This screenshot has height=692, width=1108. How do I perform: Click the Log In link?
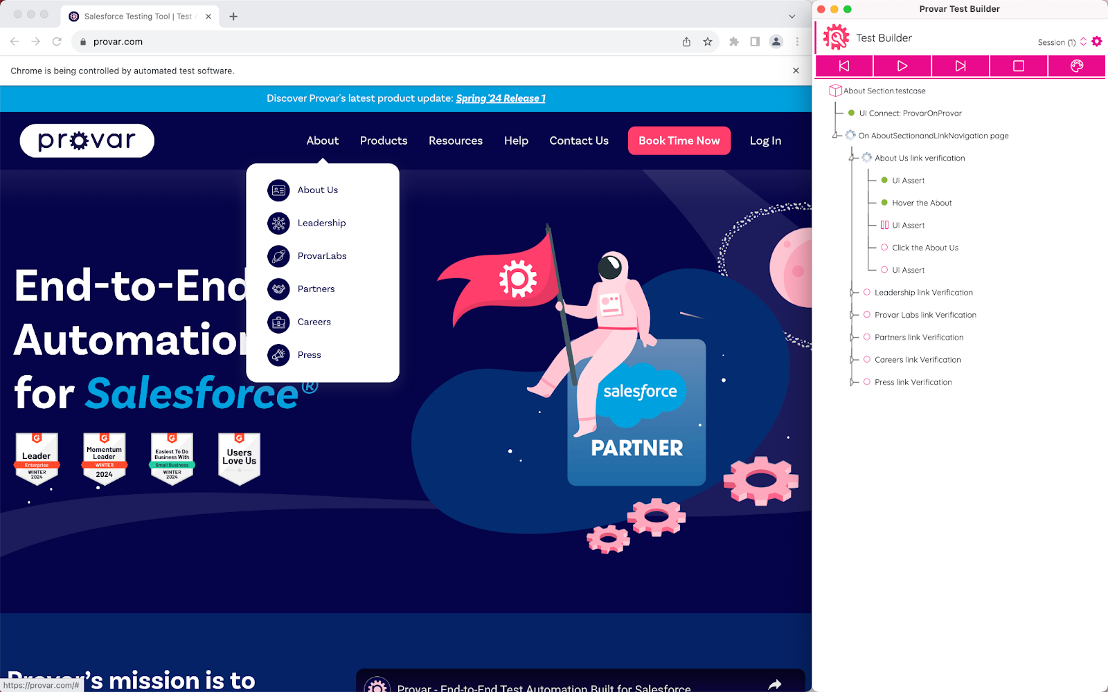765,140
